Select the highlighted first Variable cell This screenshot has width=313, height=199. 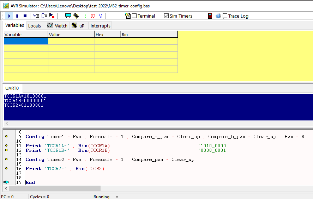[x=26, y=41]
